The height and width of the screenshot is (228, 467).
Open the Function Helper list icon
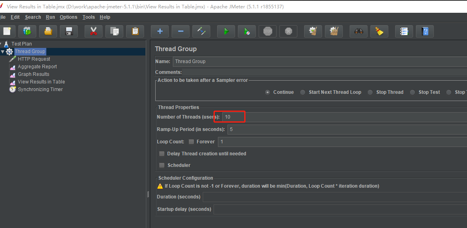pos(404,31)
